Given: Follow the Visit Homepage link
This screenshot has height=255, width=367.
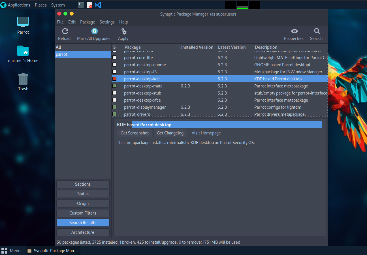Looking at the screenshot, I should [x=206, y=133].
